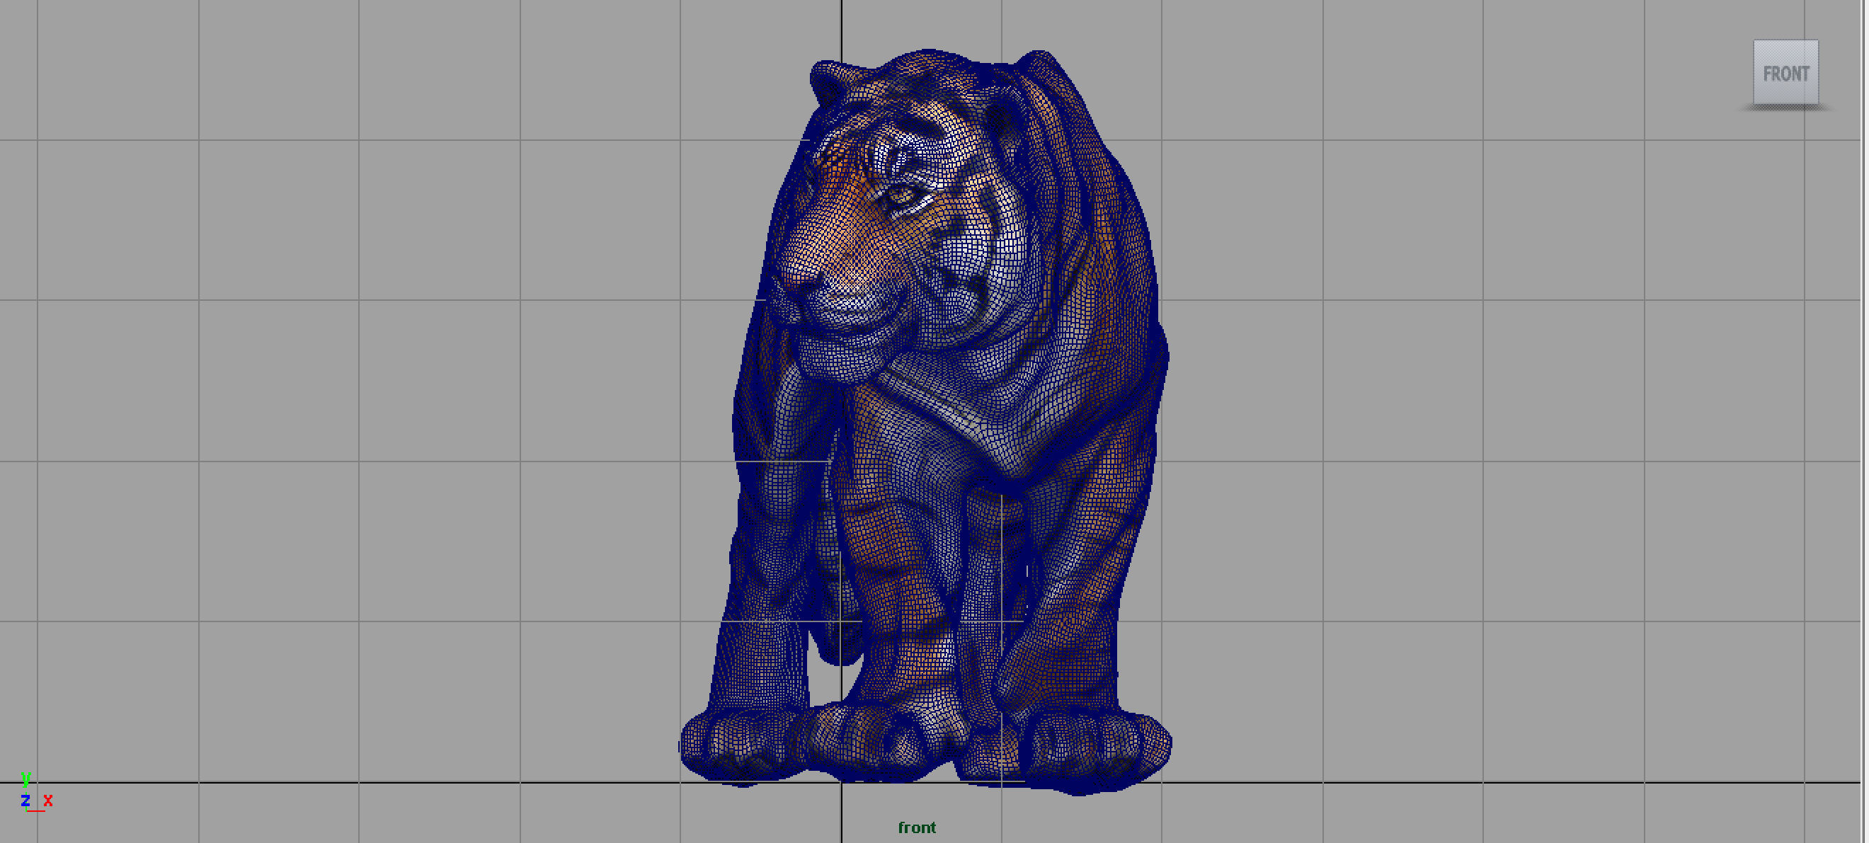Click the XYZ axis indicator
1869x843 pixels.
36,792
